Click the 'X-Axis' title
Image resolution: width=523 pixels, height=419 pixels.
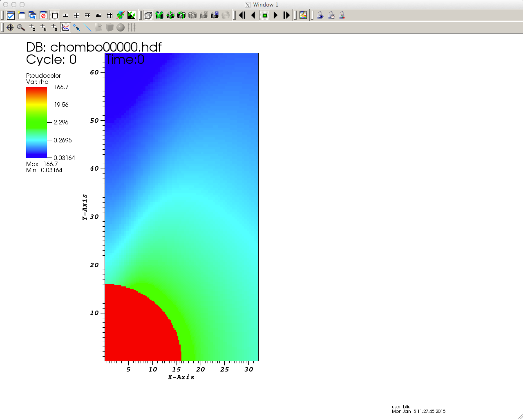(x=181, y=377)
